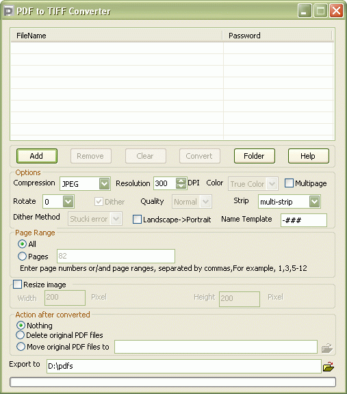347x394 pixels.
Task: Open the Compression JPEG dropdown
Action: click(104, 184)
